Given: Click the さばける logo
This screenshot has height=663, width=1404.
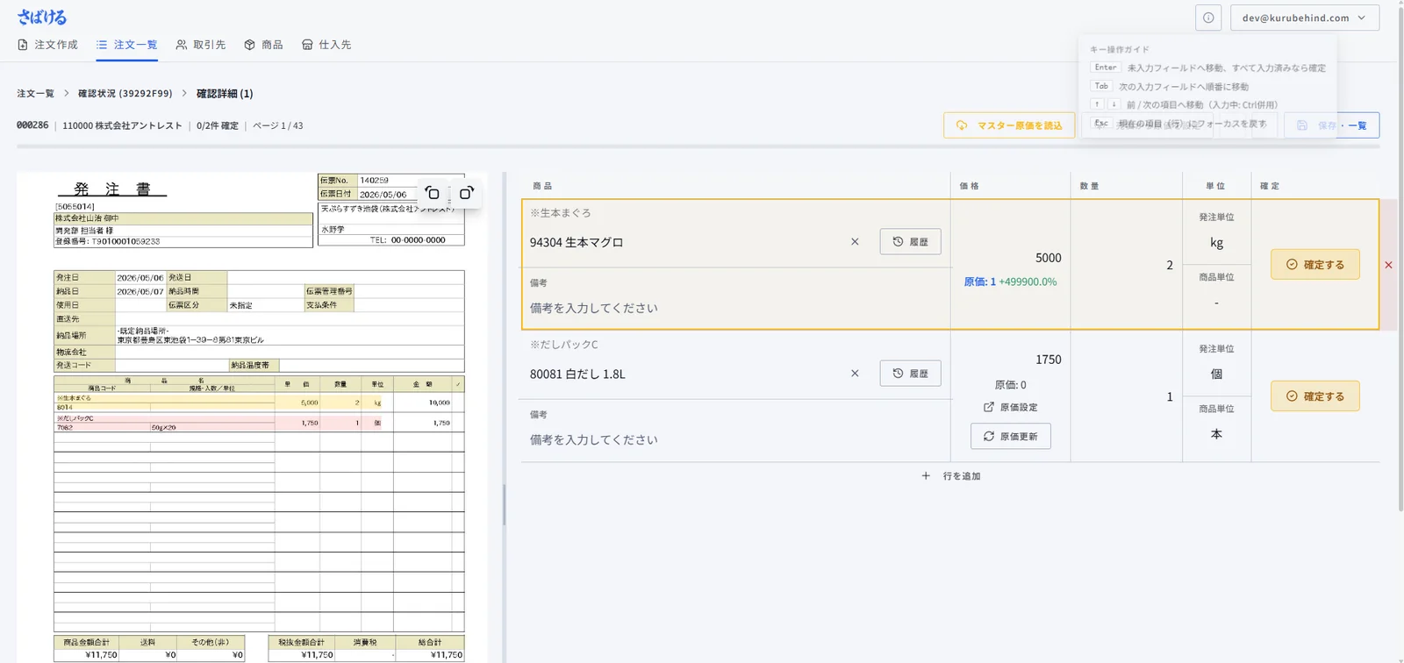Looking at the screenshot, I should (41, 17).
